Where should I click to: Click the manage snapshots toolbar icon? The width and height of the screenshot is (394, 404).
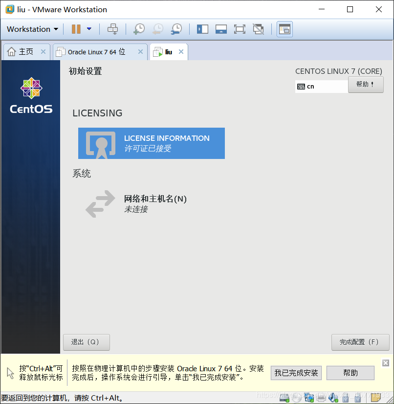[x=176, y=29]
